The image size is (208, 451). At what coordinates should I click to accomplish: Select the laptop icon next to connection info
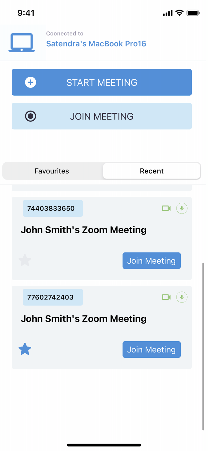[22, 42]
